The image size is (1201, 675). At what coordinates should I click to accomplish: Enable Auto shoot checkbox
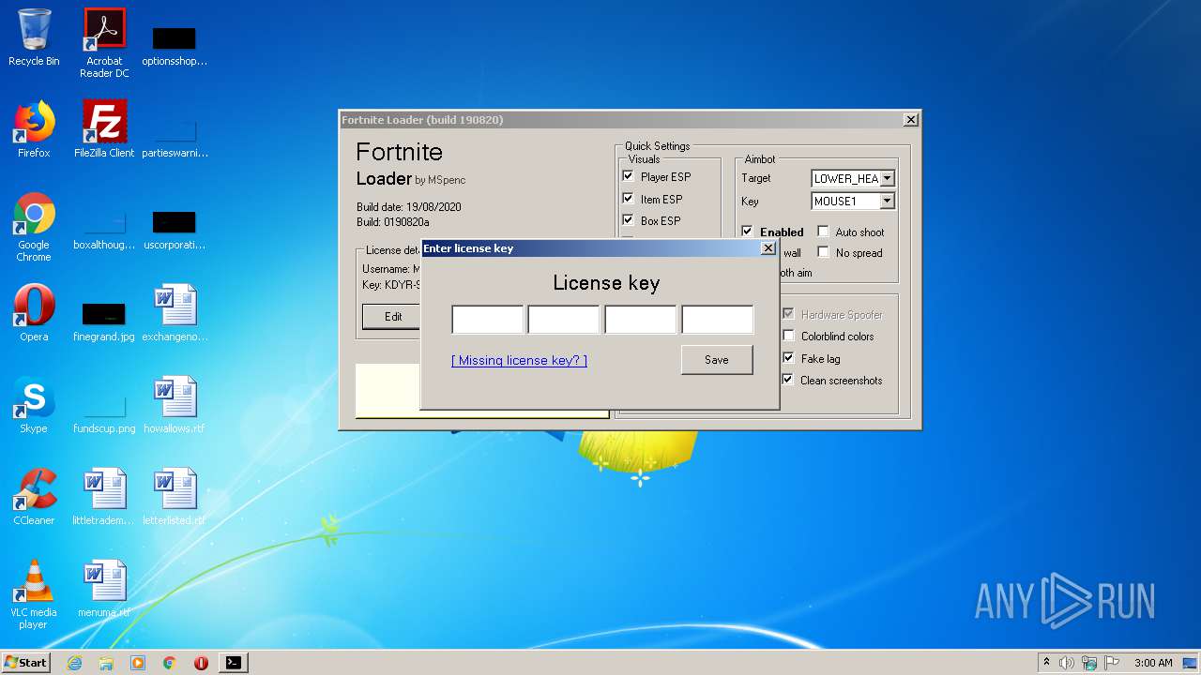pyautogui.click(x=823, y=232)
